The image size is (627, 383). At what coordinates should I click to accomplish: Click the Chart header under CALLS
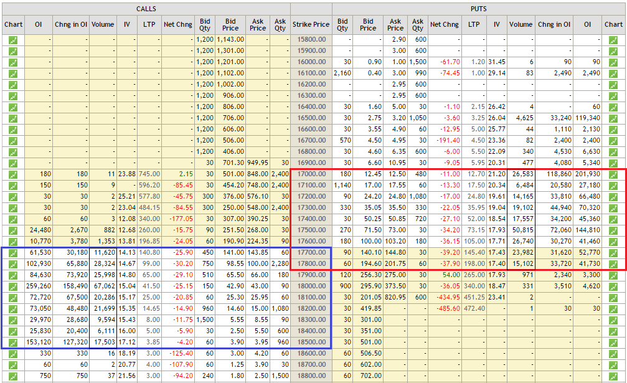click(13, 24)
